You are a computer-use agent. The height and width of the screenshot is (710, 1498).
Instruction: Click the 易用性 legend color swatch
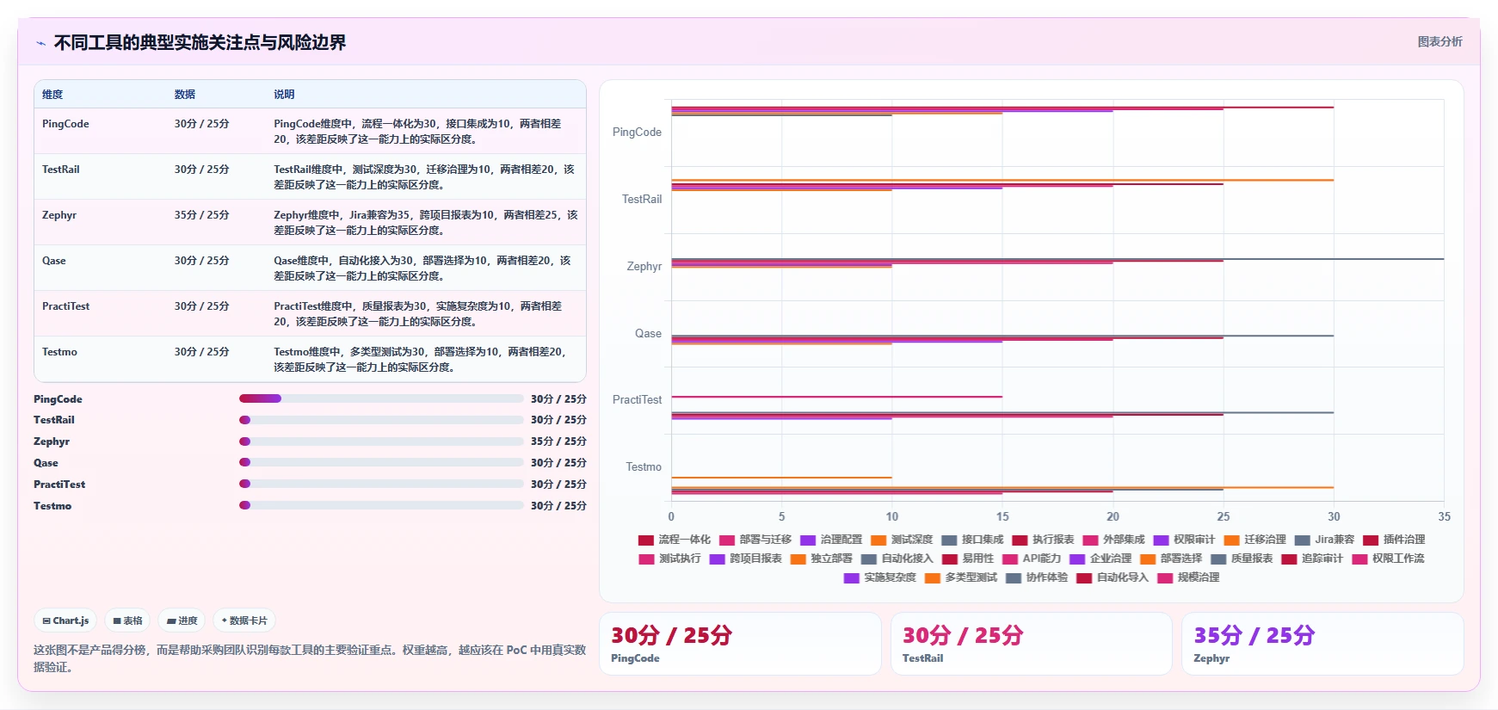950,559
